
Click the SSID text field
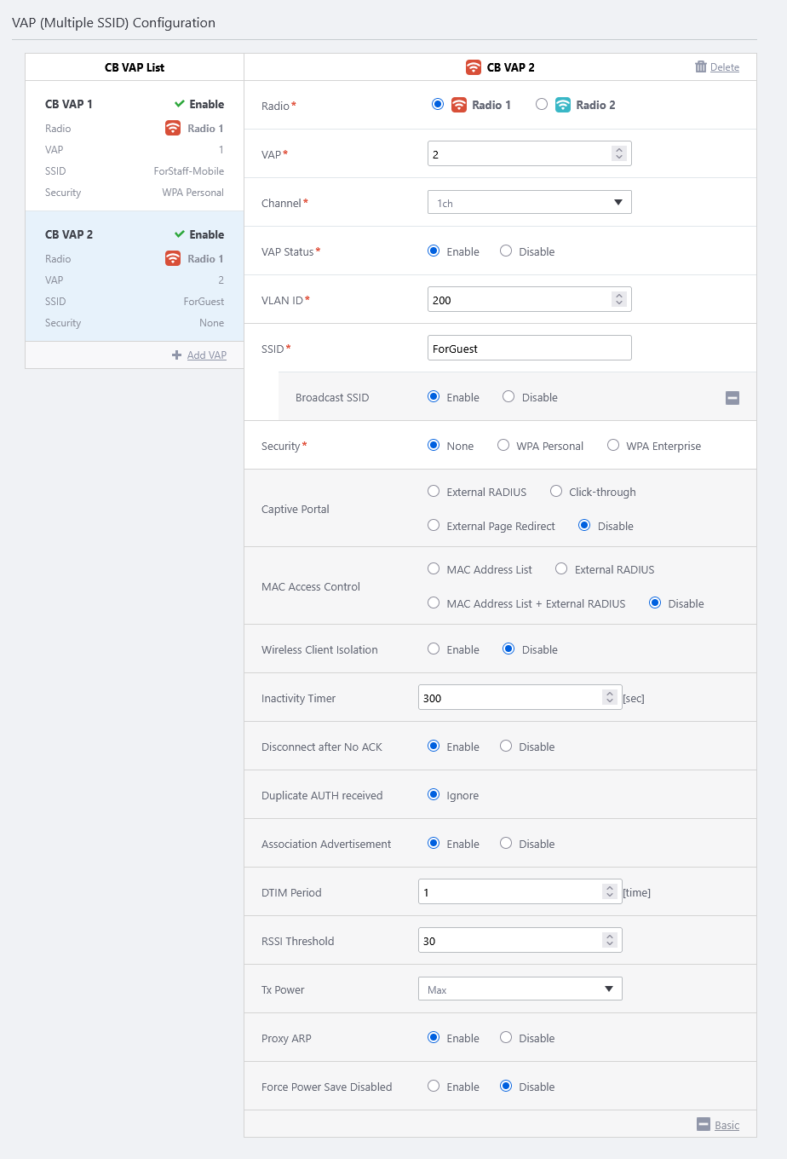click(529, 349)
